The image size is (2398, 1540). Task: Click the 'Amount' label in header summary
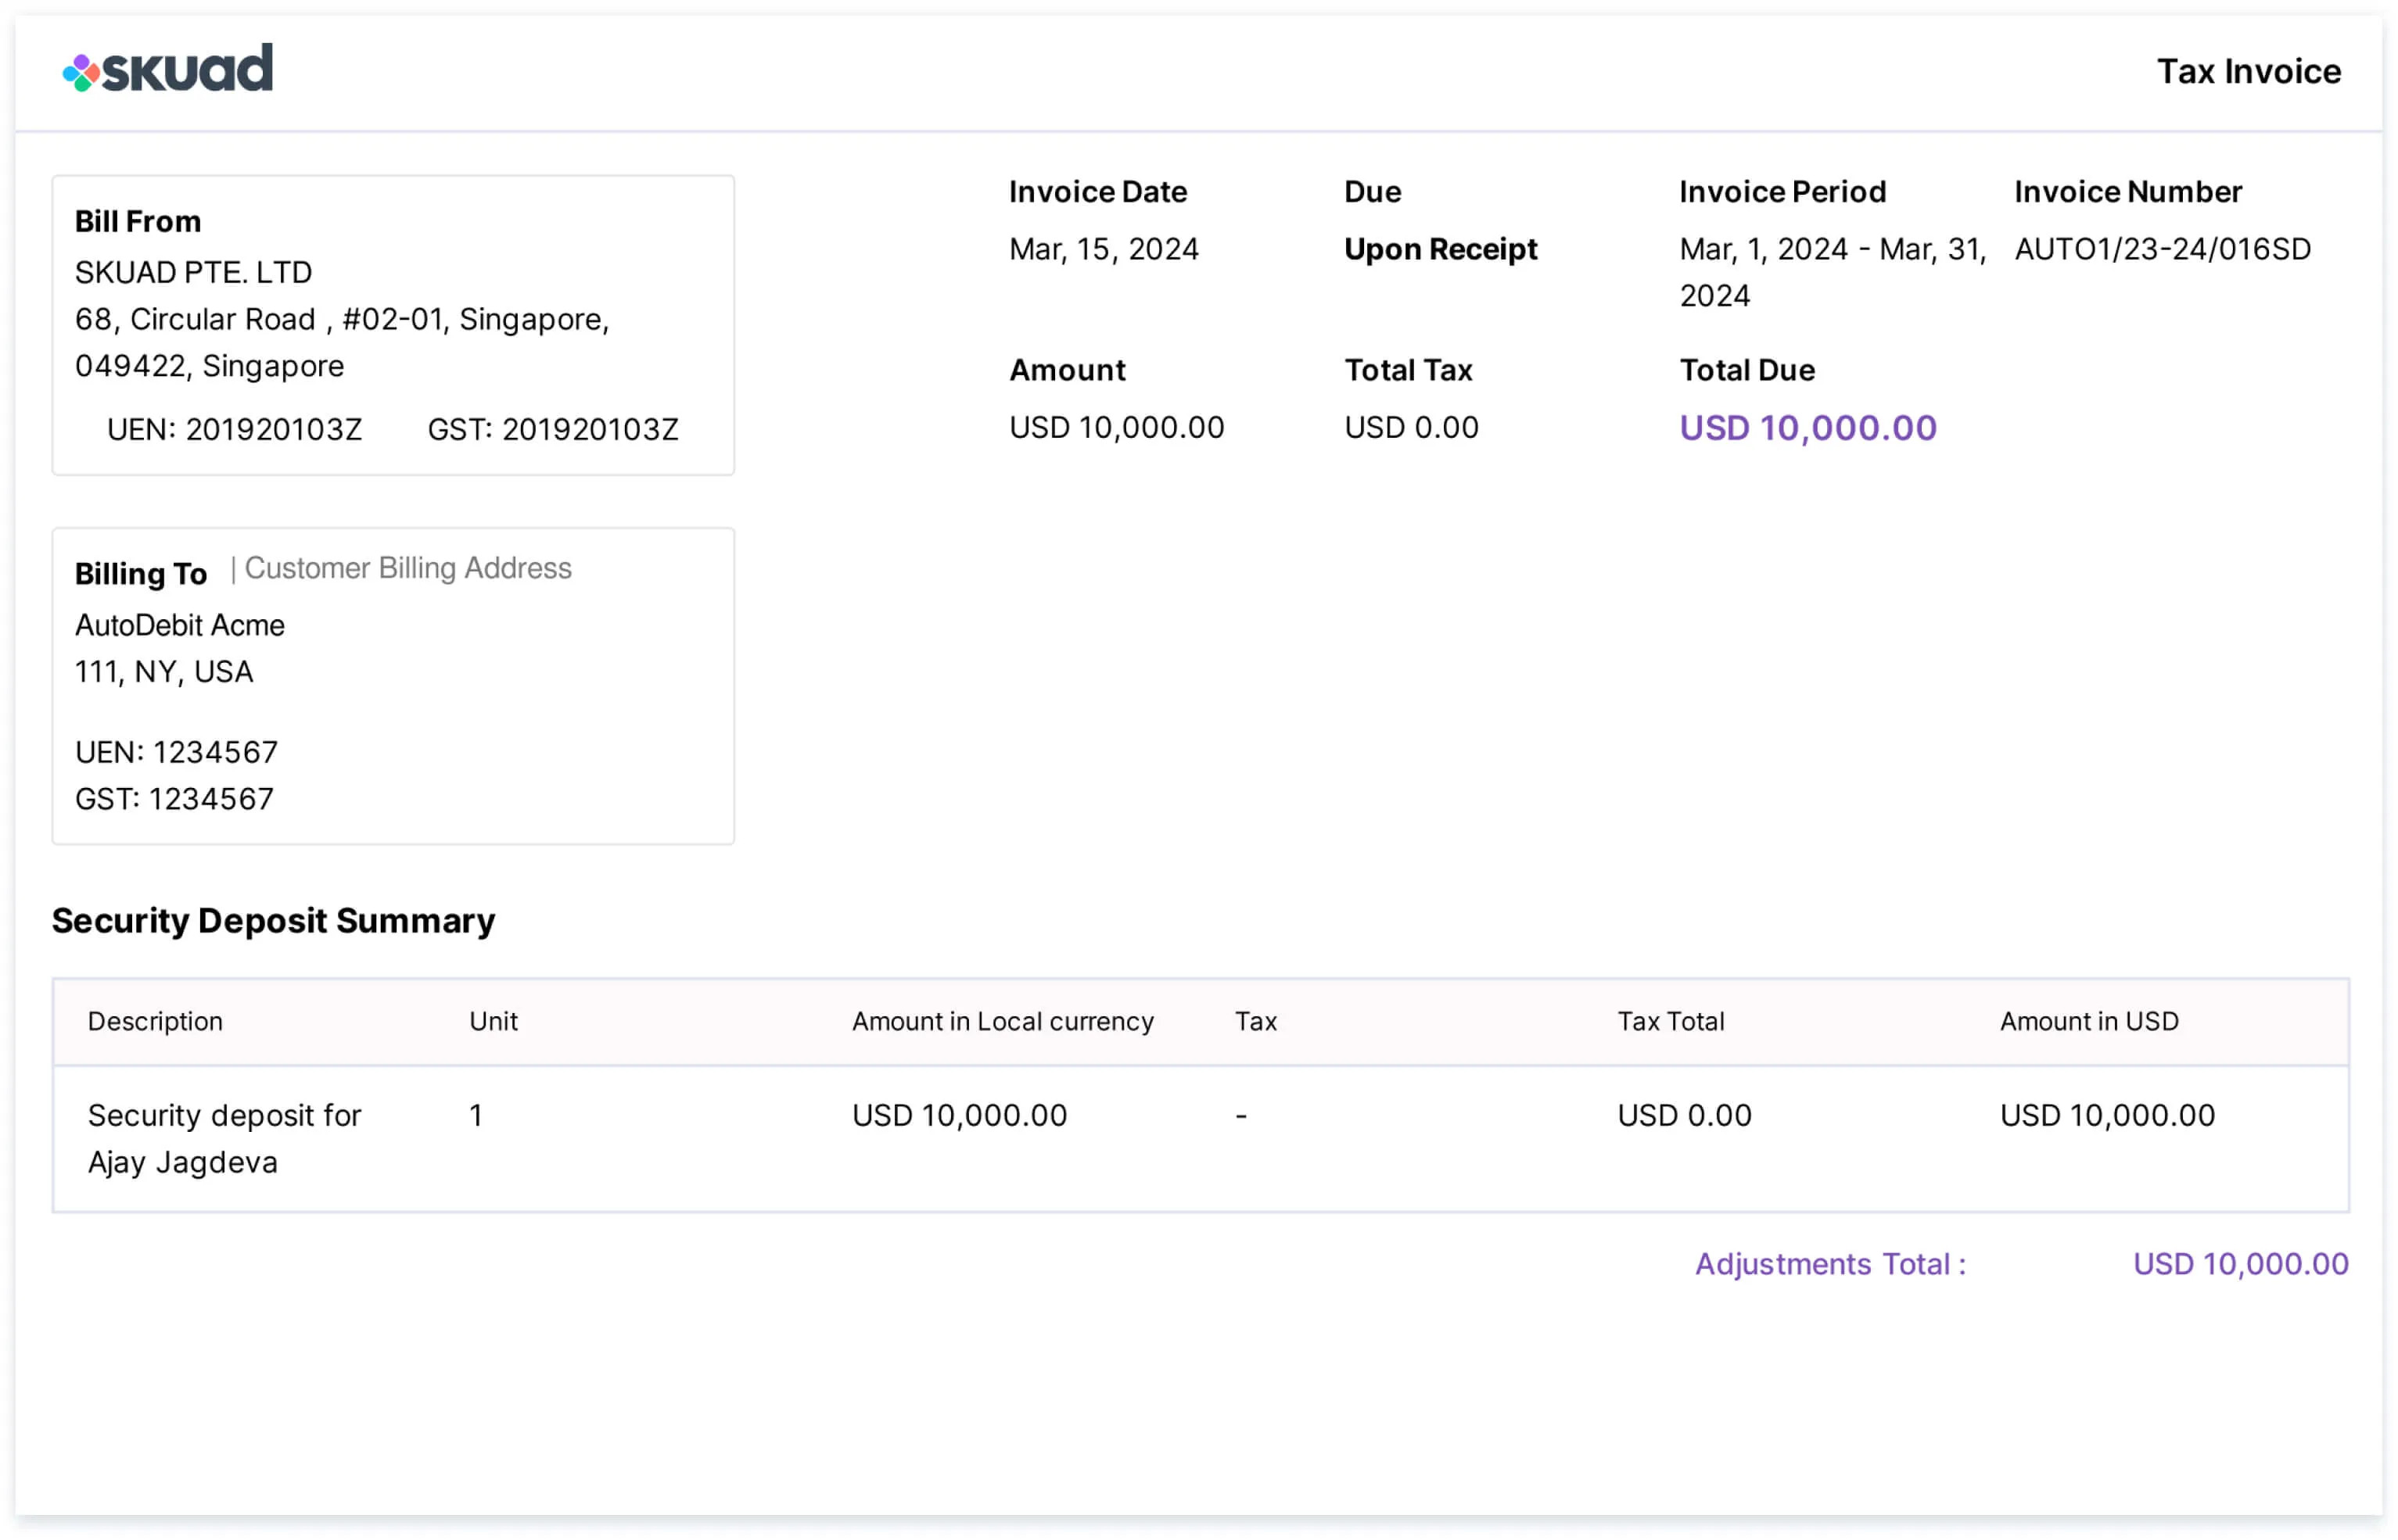pos(1068,370)
